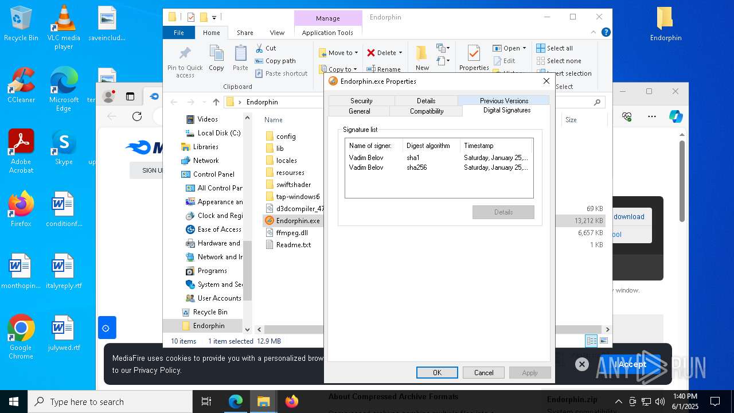This screenshot has height=413, width=734.
Task: Open Google Chrome desktop shortcut
Action: [21, 337]
